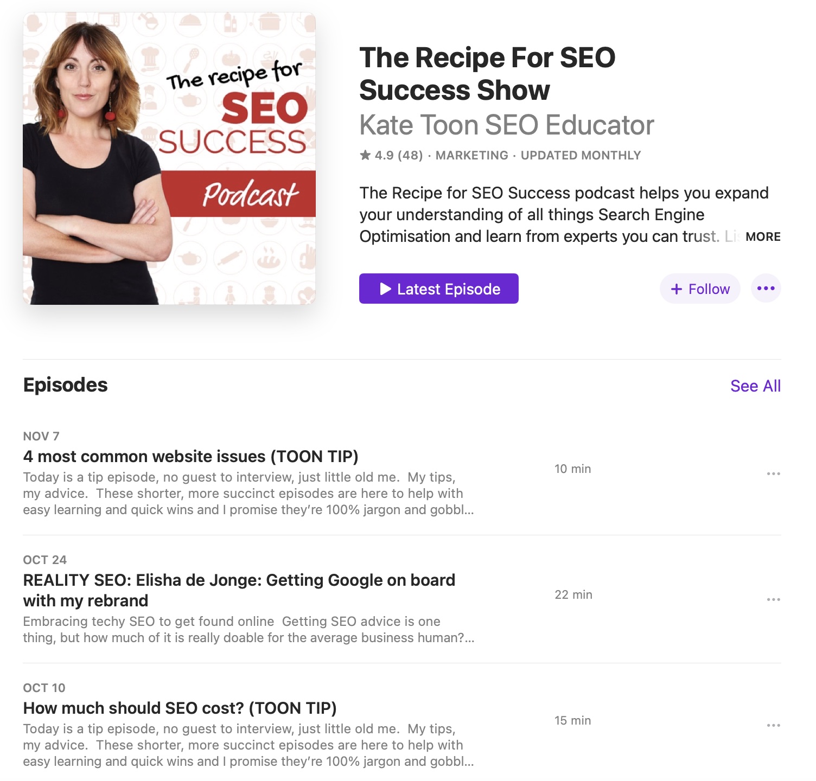
Task: Click the 10 min duration label
Action: 572,469
